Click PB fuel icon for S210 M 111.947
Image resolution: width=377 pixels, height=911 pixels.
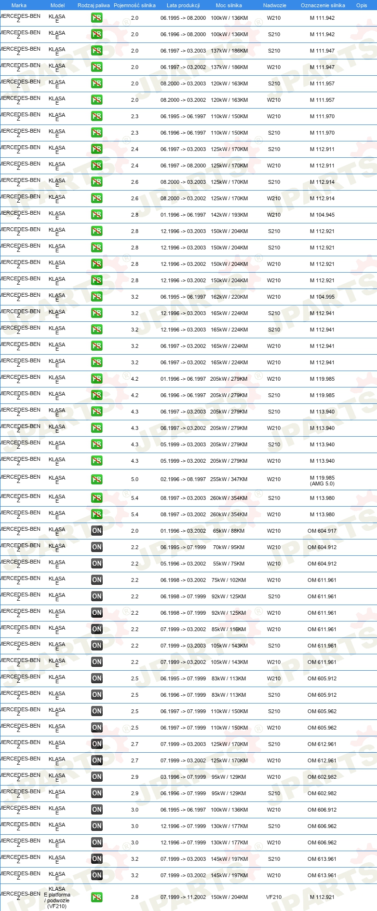pyautogui.click(x=97, y=51)
